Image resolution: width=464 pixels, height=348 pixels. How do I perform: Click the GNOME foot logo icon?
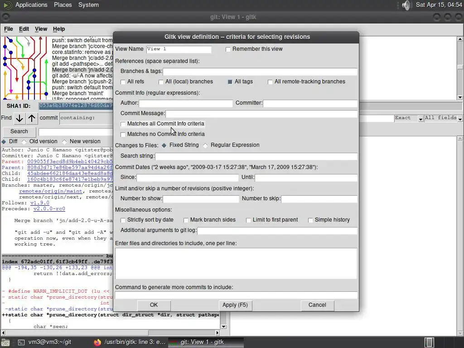pos(6,5)
